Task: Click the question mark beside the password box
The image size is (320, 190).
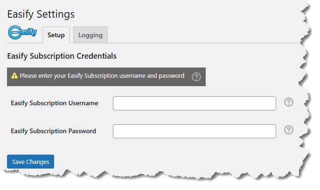Action: [x=289, y=130]
